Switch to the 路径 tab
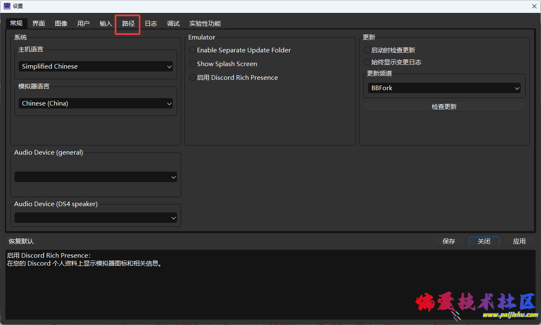Viewport: 541px width, 325px height. click(x=128, y=24)
